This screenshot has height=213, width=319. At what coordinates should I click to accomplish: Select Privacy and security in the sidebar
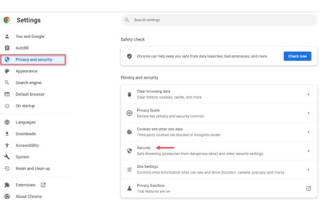tap(33, 60)
